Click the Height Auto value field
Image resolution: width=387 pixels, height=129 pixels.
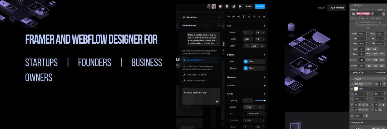tap(248, 39)
